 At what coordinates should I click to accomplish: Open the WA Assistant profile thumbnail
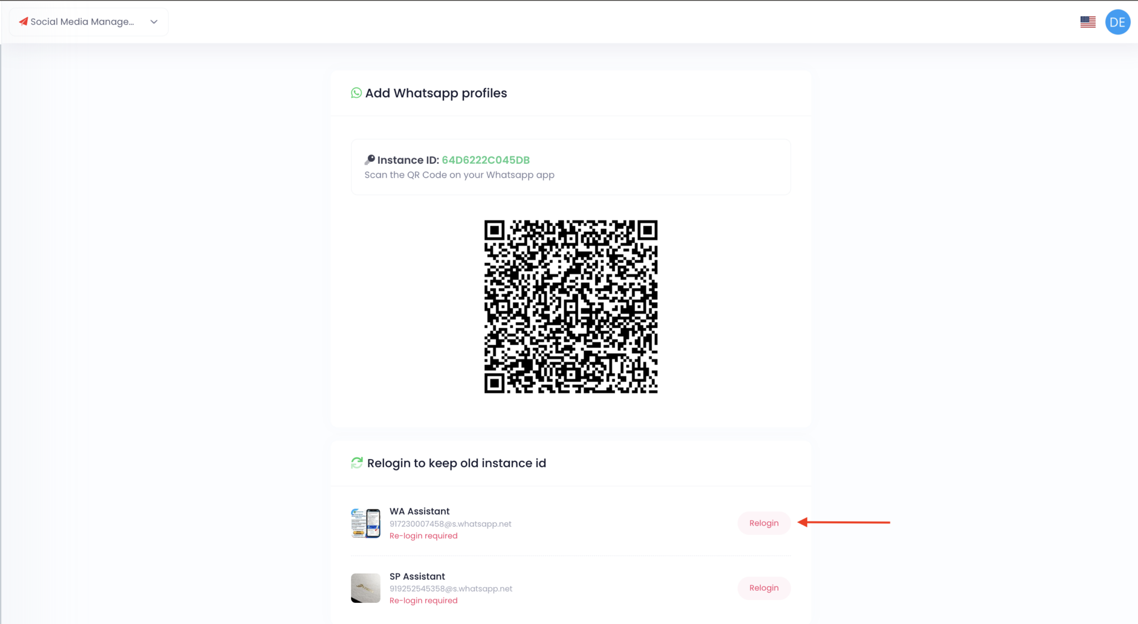pos(366,523)
